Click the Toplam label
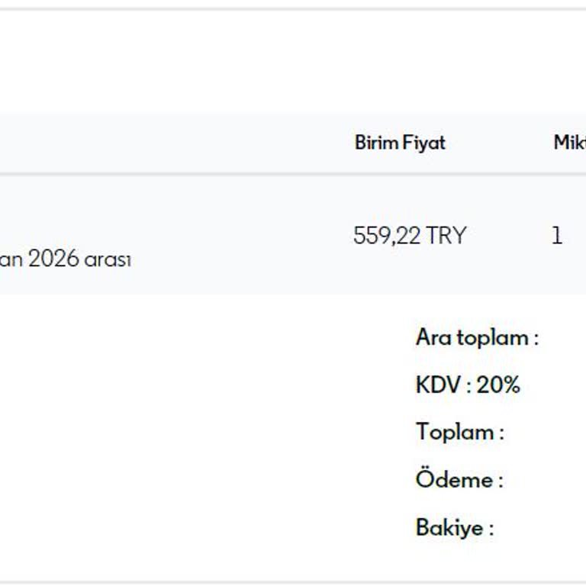 tap(455, 433)
